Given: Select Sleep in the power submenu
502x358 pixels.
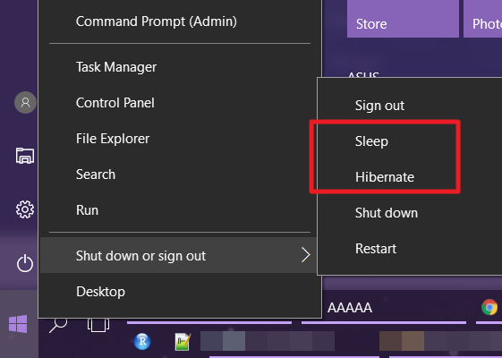Looking at the screenshot, I should click(x=371, y=141).
